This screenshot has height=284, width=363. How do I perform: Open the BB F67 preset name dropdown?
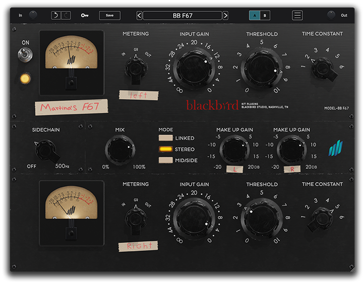pyautogui.click(x=183, y=16)
